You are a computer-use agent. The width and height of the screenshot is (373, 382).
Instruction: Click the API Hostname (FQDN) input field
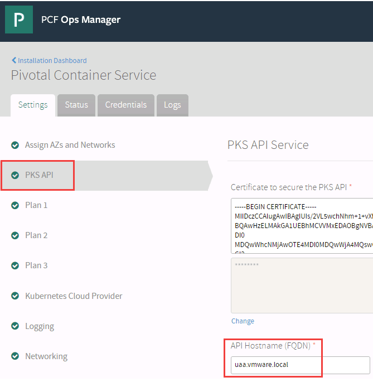tap(301, 365)
